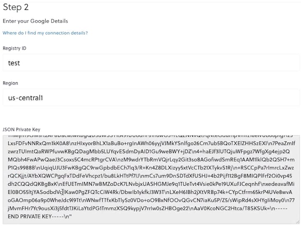301x228 pixels.
Task: Place cursor on the word 'test'
Action: [x=14, y=63]
